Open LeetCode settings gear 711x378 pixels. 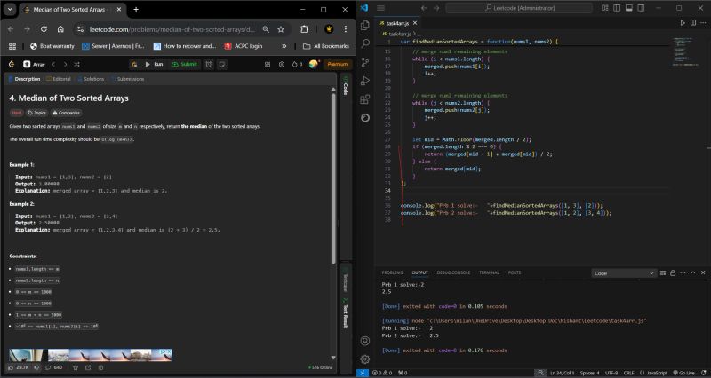pos(282,64)
